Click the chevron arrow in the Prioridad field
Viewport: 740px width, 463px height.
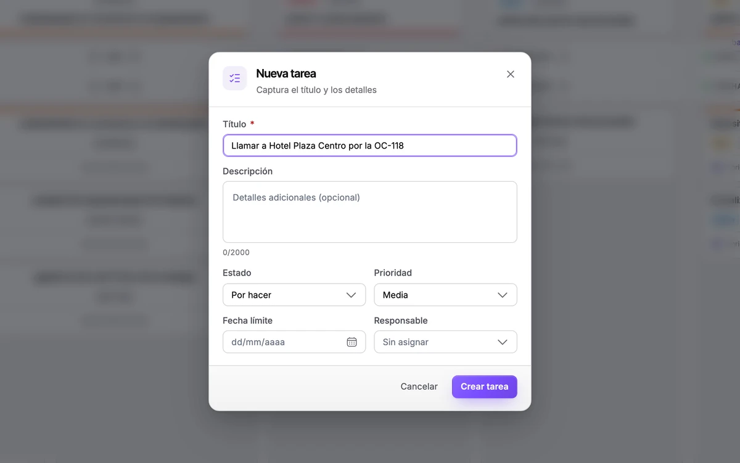(x=503, y=295)
